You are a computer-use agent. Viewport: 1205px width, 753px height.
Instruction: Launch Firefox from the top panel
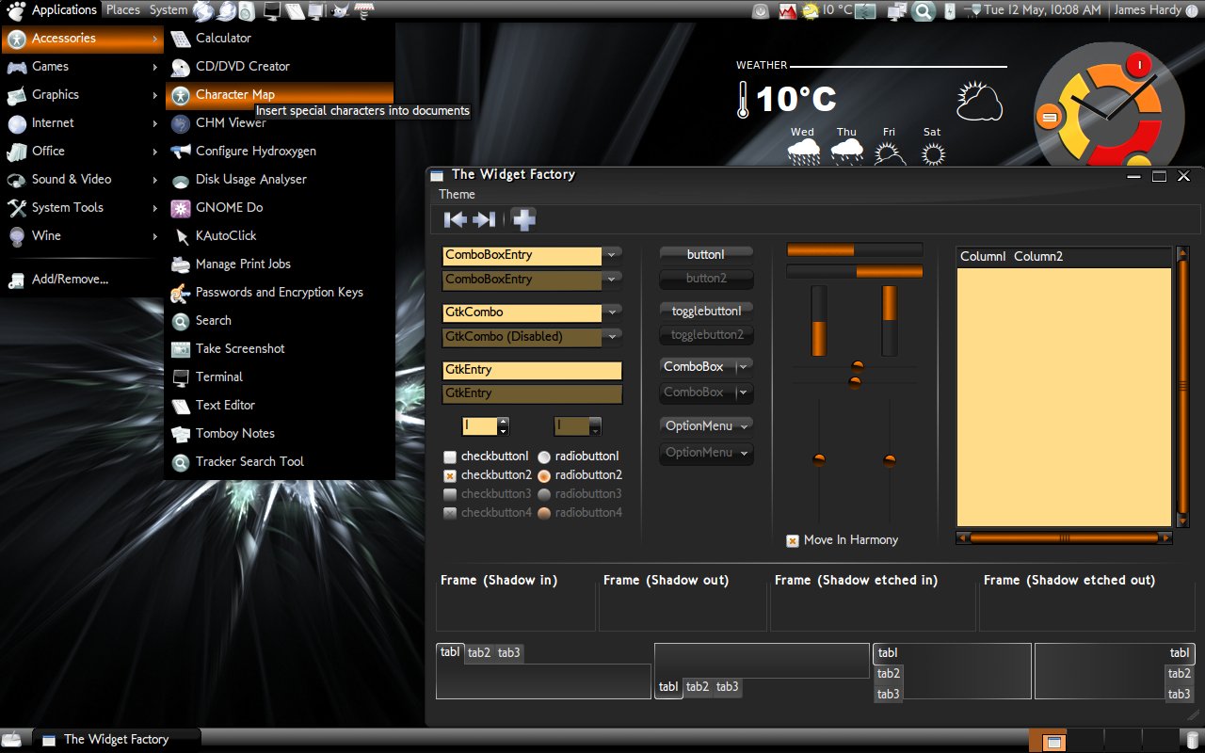203,11
